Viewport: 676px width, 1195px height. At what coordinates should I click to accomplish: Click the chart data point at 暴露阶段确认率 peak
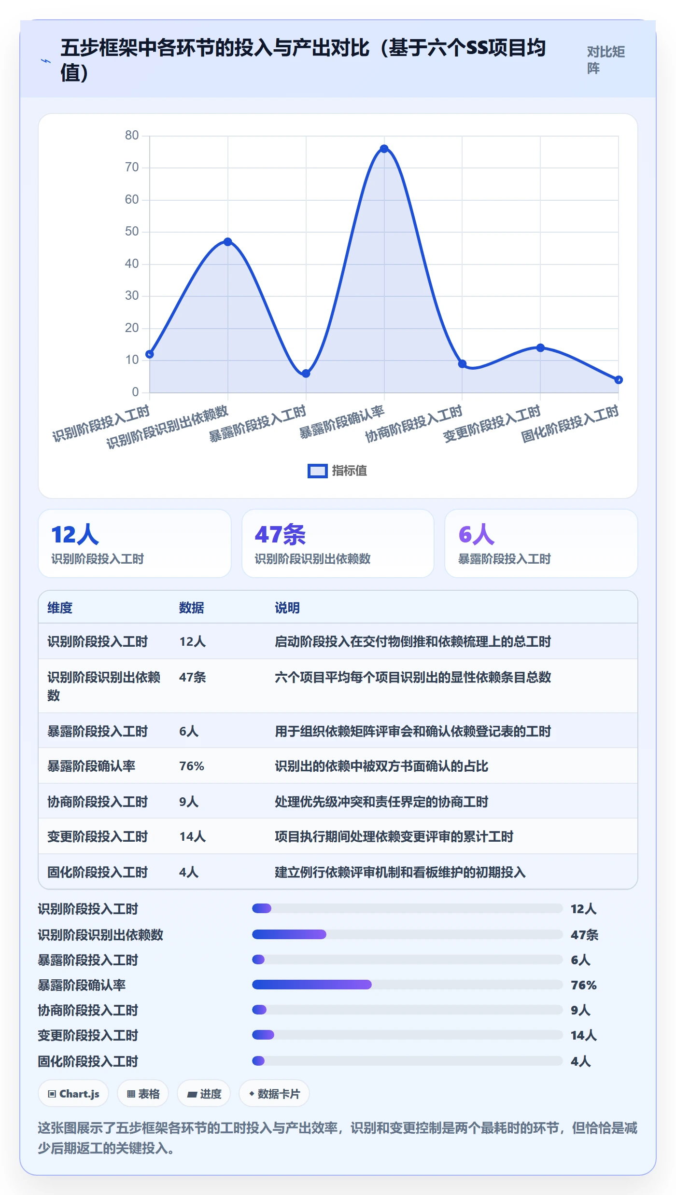(384, 149)
